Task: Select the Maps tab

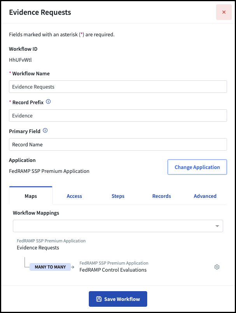Action: (31, 196)
